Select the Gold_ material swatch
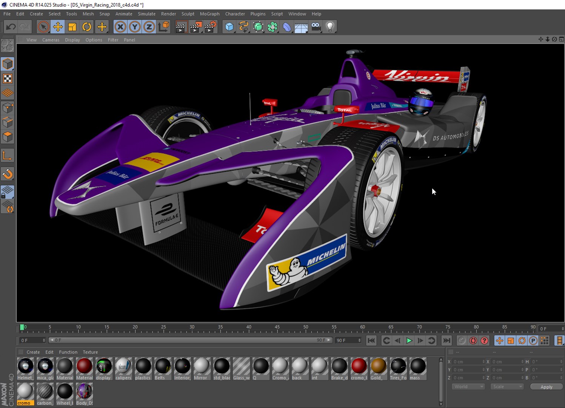This screenshot has width=565, height=408. pos(378,369)
